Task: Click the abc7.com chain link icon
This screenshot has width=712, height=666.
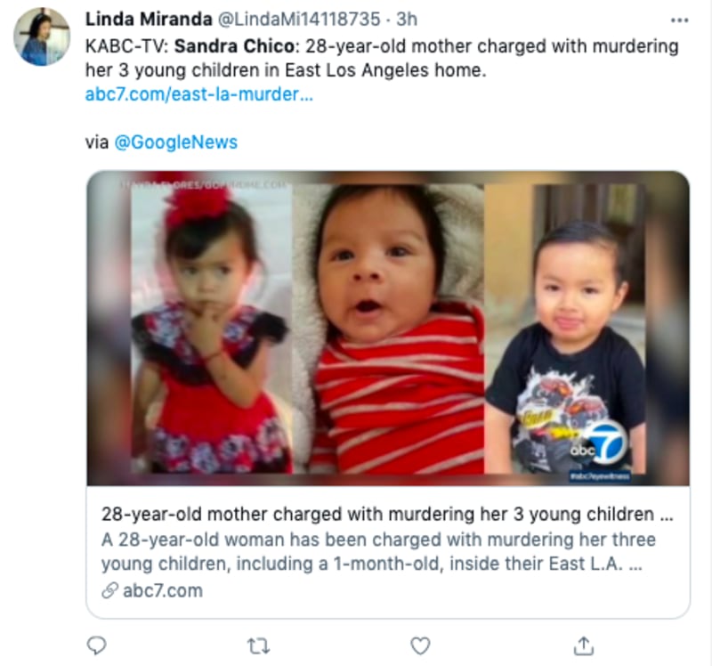Action: [x=109, y=590]
